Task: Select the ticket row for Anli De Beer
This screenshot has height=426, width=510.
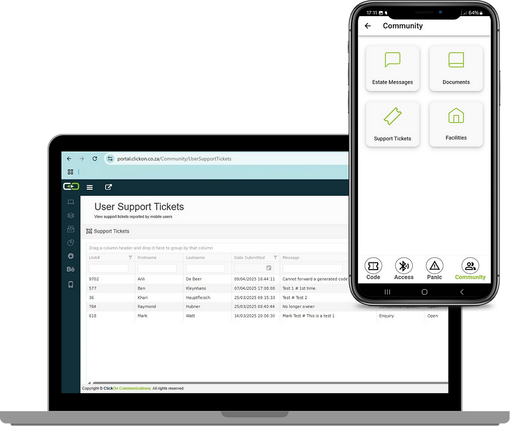Action: [x=218, y=279]
